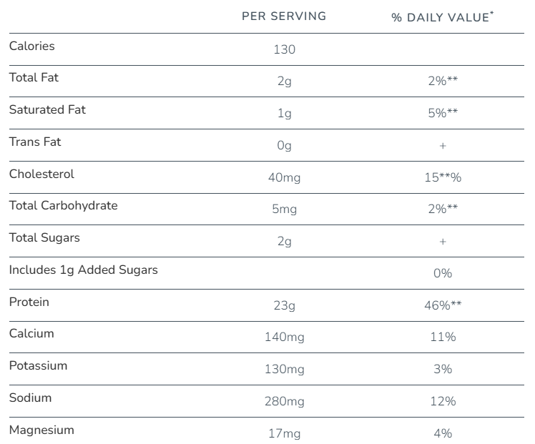The image size is (535, 444).
Task: Click the PER SERVING column header
Action: (x=284, y=16)
